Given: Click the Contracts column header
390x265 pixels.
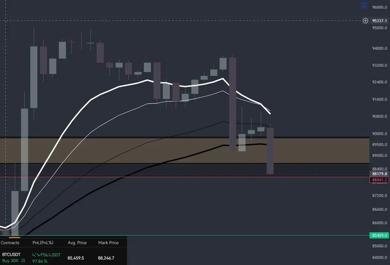Looking at the screenshot, I should point(10,243).
